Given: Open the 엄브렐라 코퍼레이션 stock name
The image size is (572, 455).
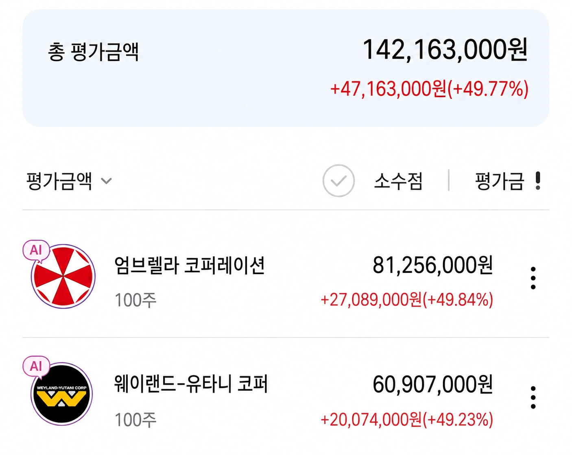Looking at the screenshot, I should click(190, 266).
